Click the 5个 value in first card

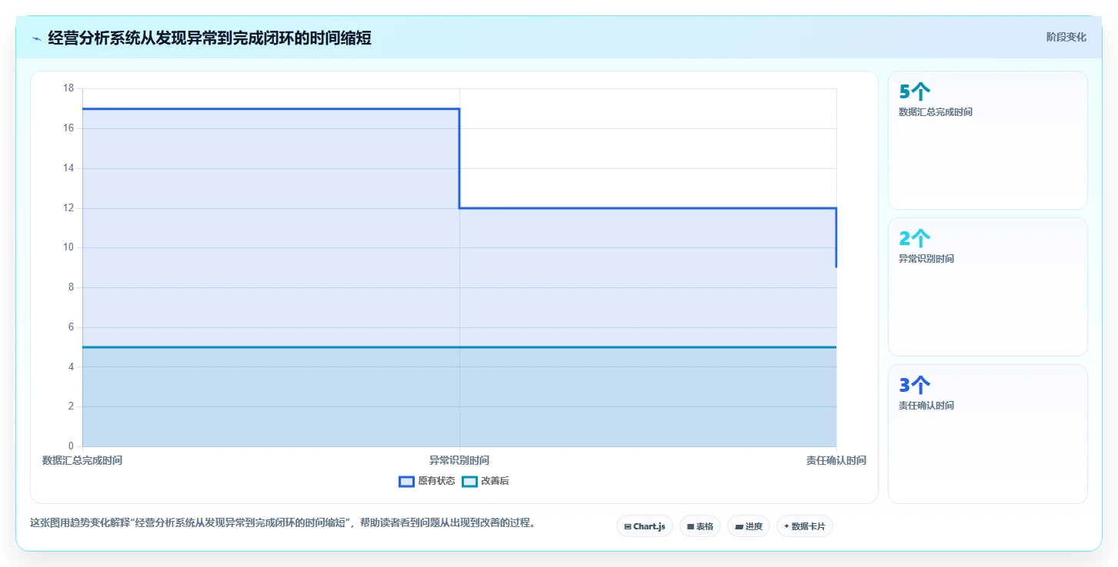point(915,92)
